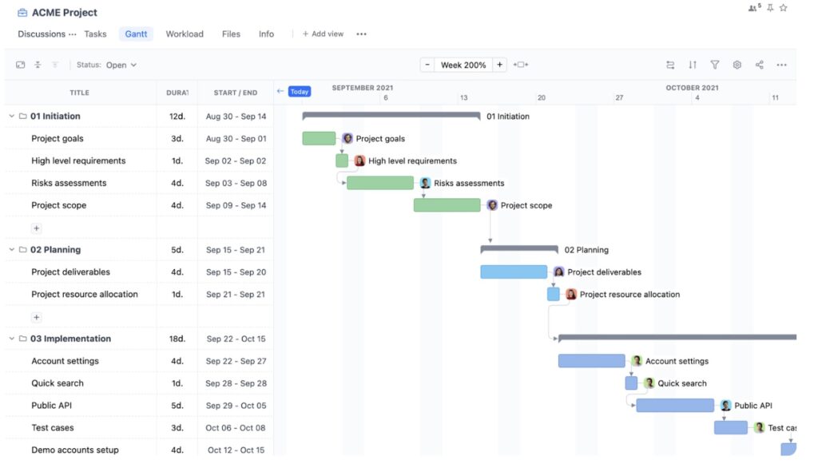Open the Status Open dropdown
818x476 pixels.
106,65
